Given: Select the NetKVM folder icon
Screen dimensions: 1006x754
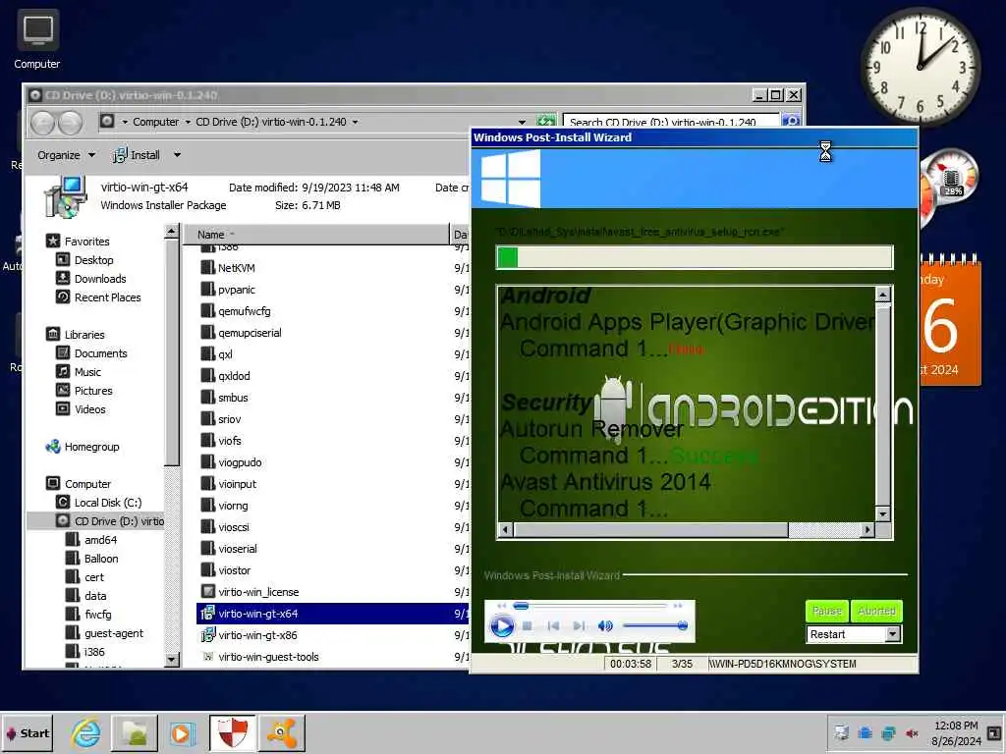Looking at the screenshot, I should pyautogui.click(x=207, y=267).
